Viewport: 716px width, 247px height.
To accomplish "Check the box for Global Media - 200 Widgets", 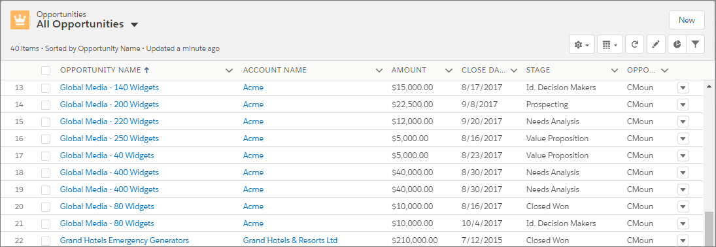I will (x=46, y=105).
